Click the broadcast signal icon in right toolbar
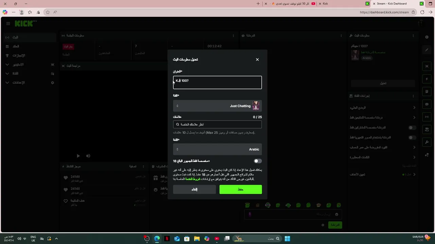The width and height of the screenshot is (435, 244). tap(427, 117)
